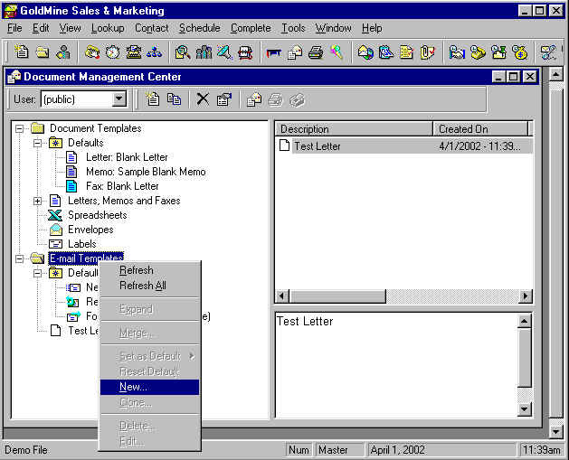Viewport: 569px width, 460px height.
Task: Click the handshake schedule icon
Action: pyautogui.click(x=457, y=52)
